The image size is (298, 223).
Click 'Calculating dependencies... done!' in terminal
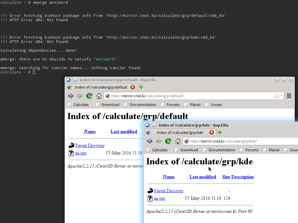point(39,51)
